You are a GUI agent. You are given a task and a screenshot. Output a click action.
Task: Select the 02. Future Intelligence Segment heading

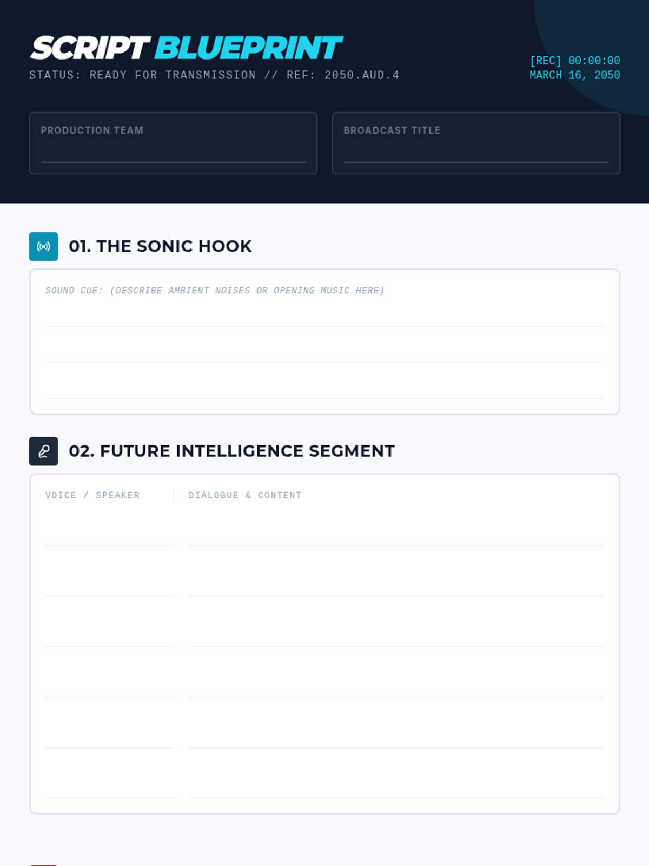point(231,451)
